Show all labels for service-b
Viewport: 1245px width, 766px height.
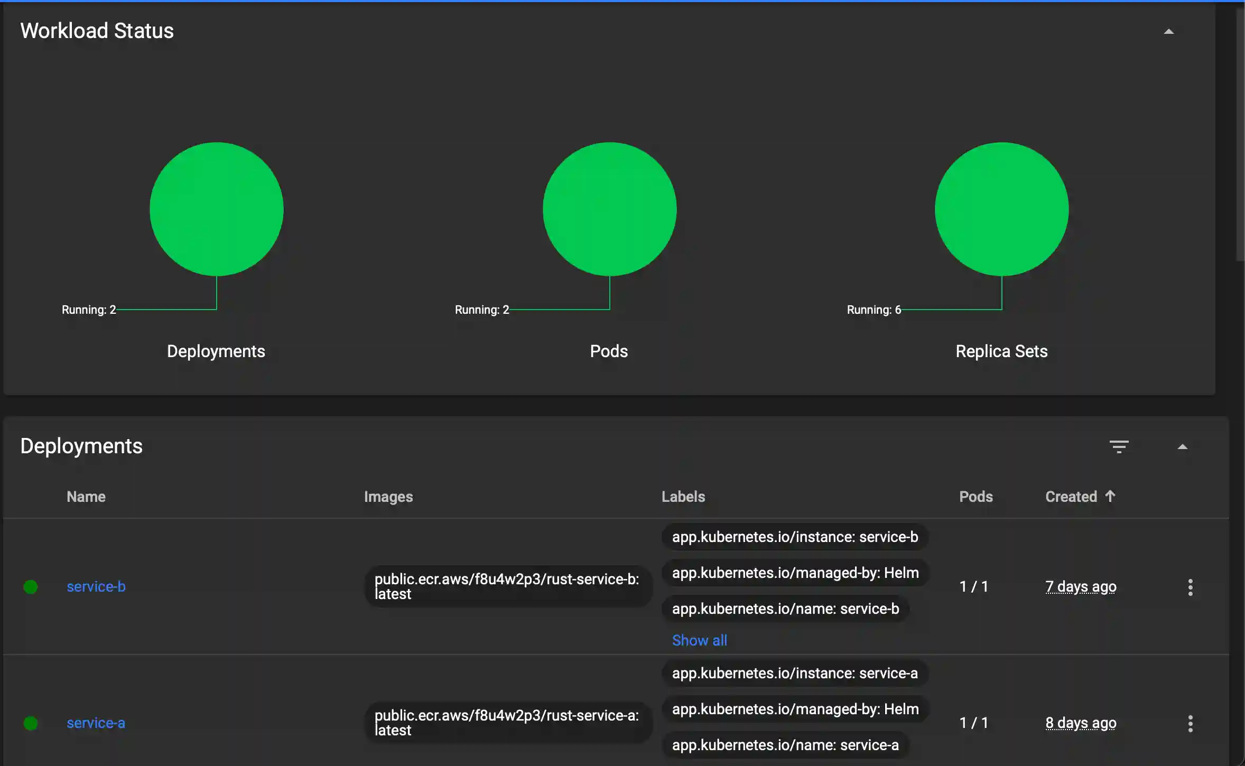pos(699,640)
